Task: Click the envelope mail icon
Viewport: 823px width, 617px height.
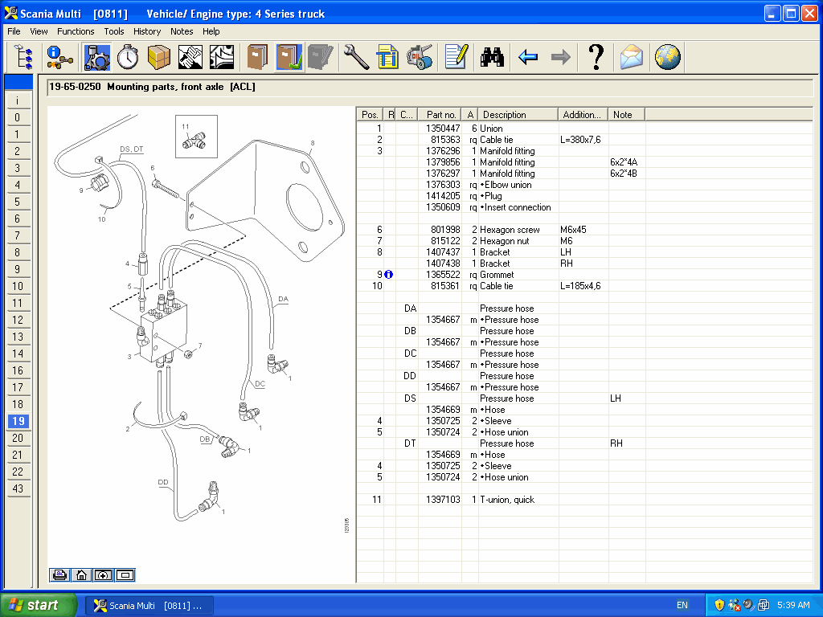Action: point(631,57)
